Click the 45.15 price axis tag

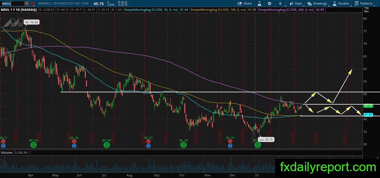coord(368,106)
